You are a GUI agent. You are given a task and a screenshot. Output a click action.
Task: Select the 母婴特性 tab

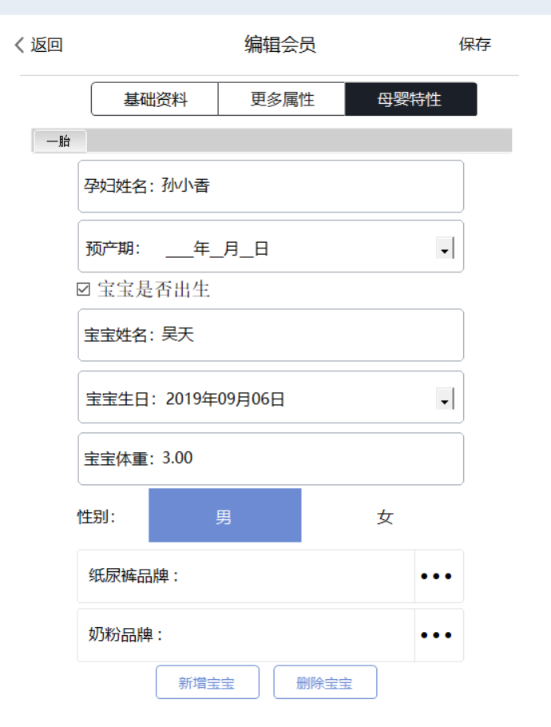(x=411, y=98)
